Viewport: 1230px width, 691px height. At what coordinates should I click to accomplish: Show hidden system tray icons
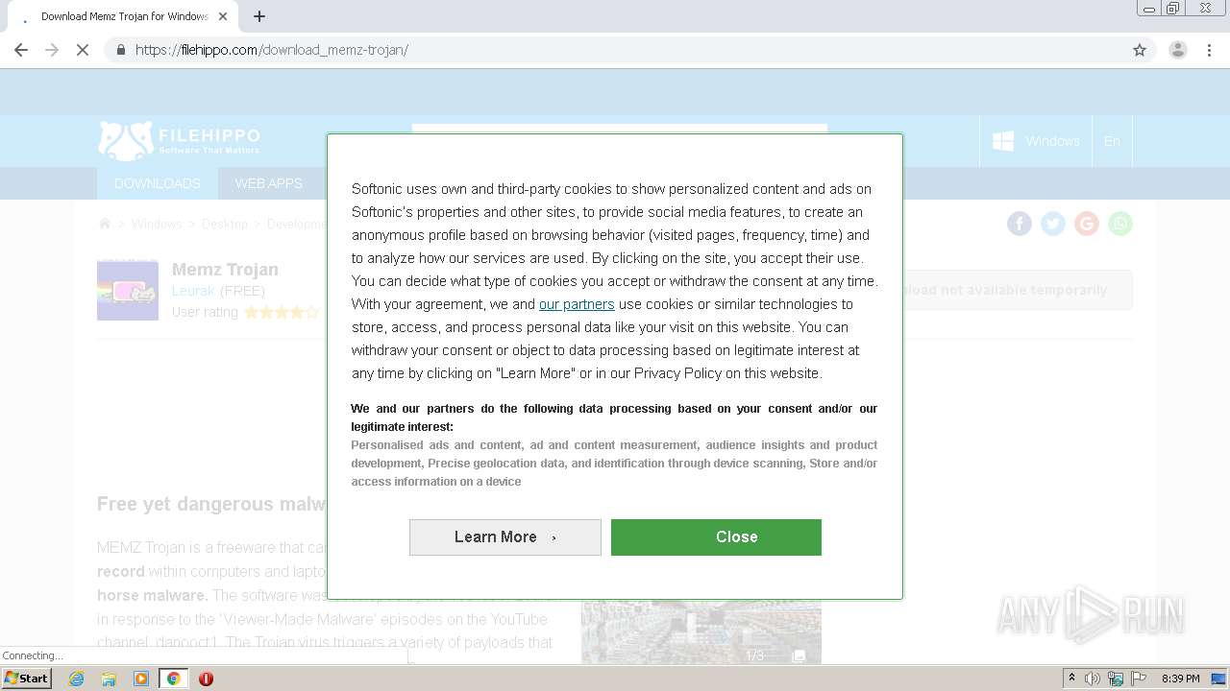1071,679
